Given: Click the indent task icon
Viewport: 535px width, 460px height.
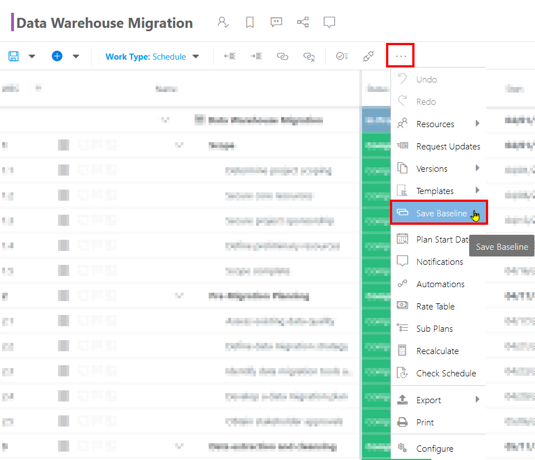Looking at the screenshot, I should click(256, 56).
